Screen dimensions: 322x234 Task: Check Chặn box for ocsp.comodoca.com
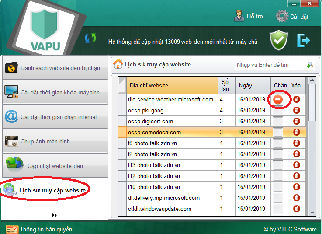coord(278,132)
